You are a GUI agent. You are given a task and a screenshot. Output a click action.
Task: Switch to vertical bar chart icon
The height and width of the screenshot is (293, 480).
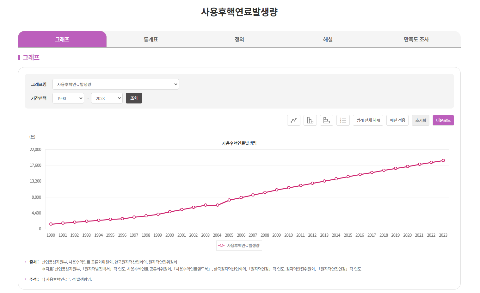(x=310, y=120)
